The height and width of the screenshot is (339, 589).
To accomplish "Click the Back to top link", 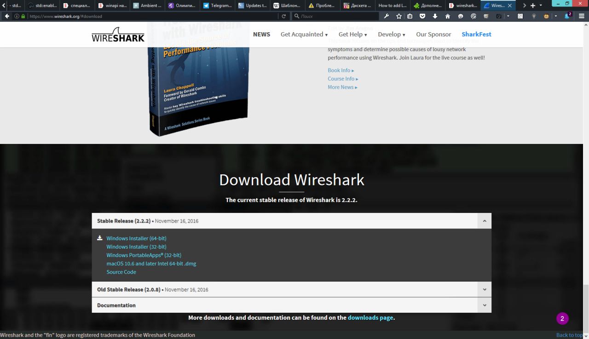I will pyautogui.click(x=570, y=335).
